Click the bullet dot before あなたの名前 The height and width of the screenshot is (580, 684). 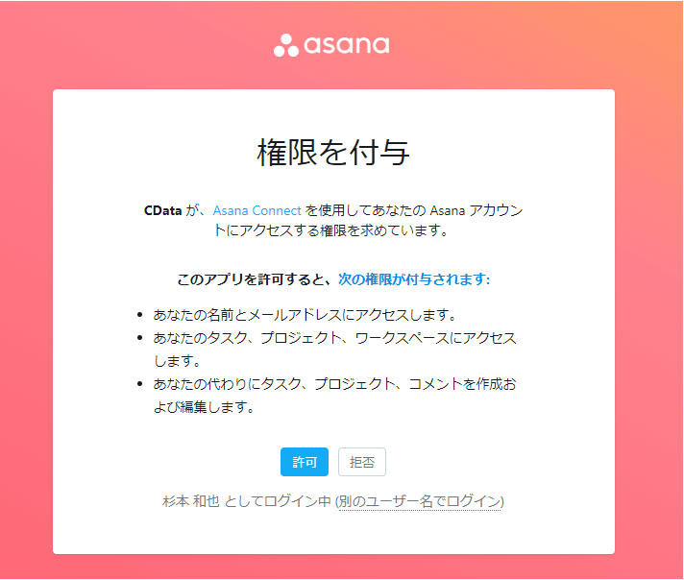pyautogui.click(x=140, y=315)
